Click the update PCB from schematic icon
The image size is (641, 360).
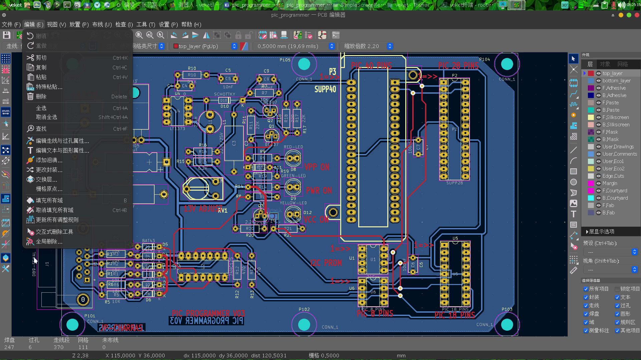pos(297,35)
